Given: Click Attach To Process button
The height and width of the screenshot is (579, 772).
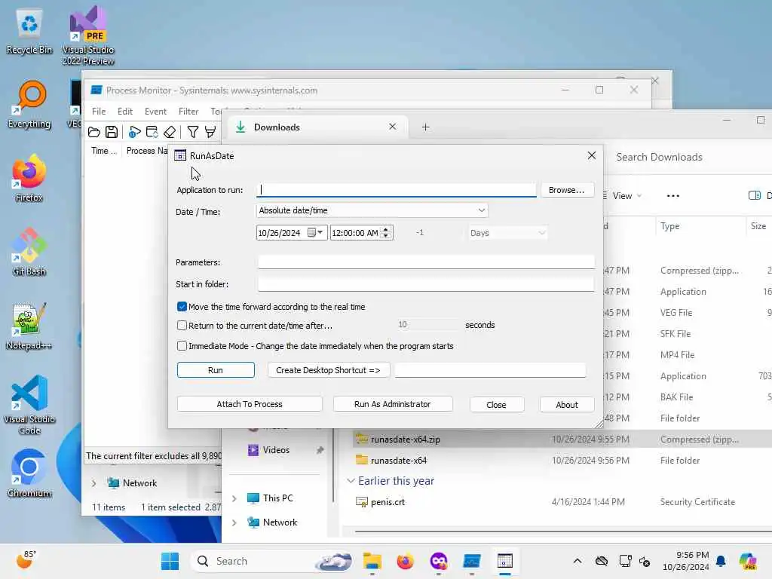Looking at the screenshot, I should [250, 404].
